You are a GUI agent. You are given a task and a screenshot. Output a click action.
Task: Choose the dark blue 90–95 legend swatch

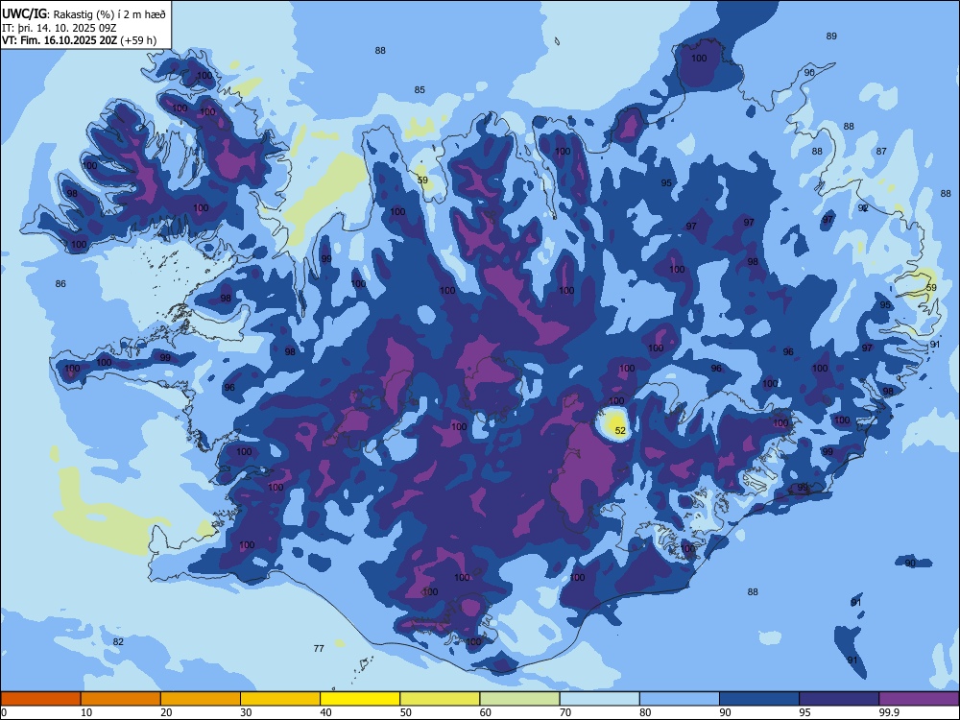click(758, 699)
